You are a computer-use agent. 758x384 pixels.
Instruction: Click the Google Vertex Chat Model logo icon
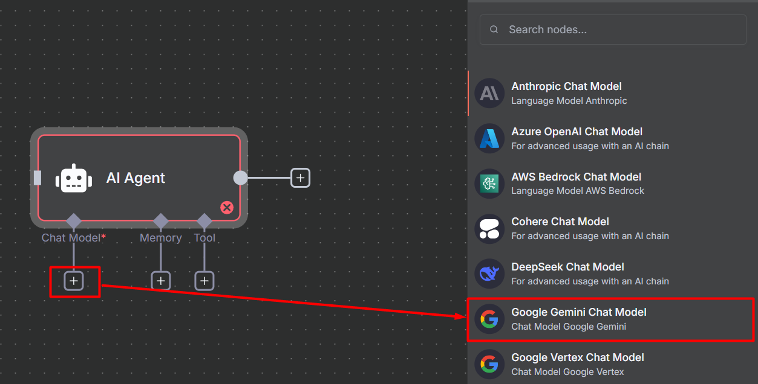[x=489, y=364]
